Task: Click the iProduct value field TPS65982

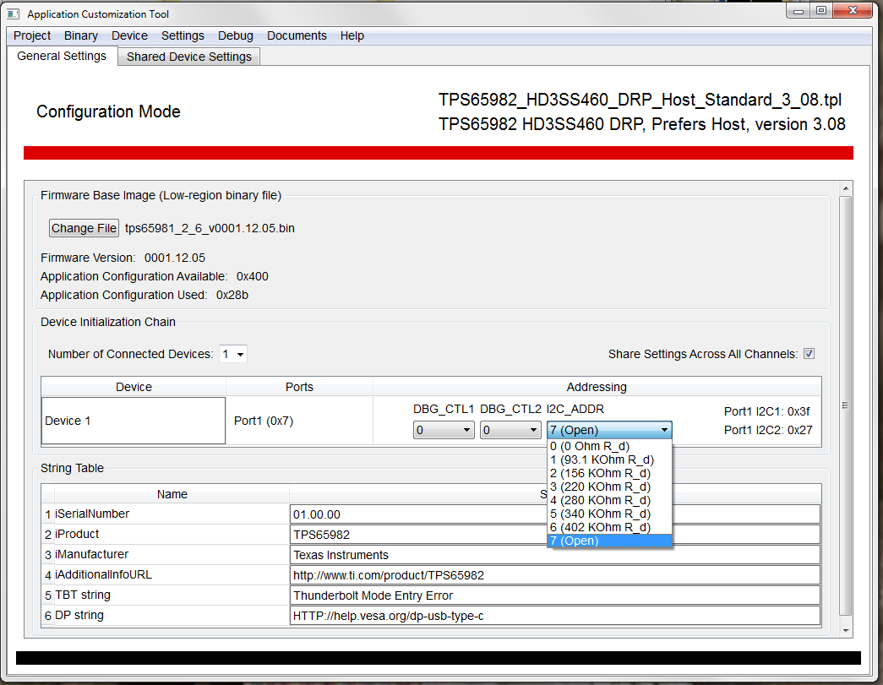Action: click(554, 535)
